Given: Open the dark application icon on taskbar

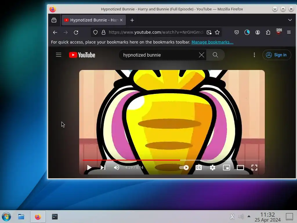Looking at the screenshot, I should pos(55,217).
